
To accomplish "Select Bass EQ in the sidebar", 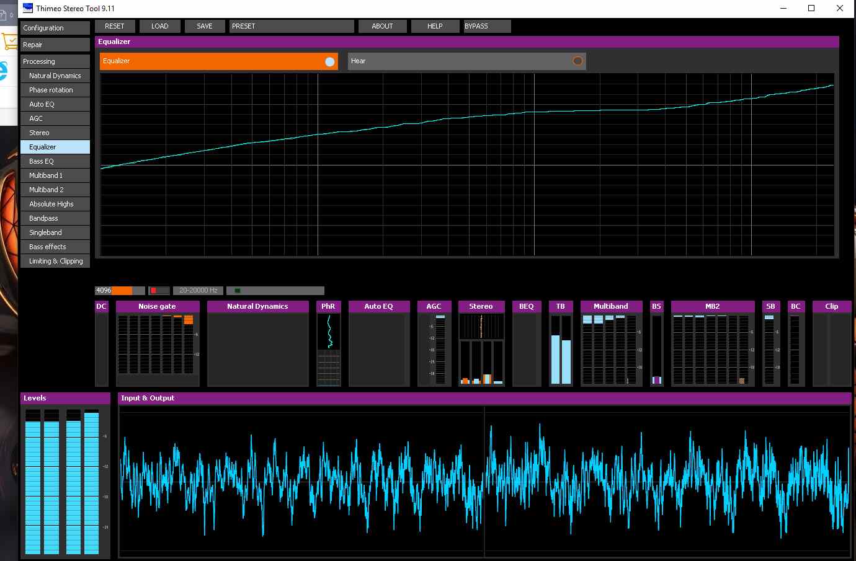I will pyautogui.click(x=55, y=161).
